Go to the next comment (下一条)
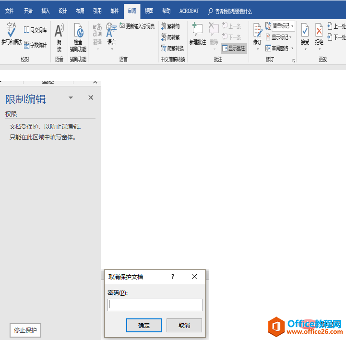Screen dimensions: 346x340 pos(231,37)
